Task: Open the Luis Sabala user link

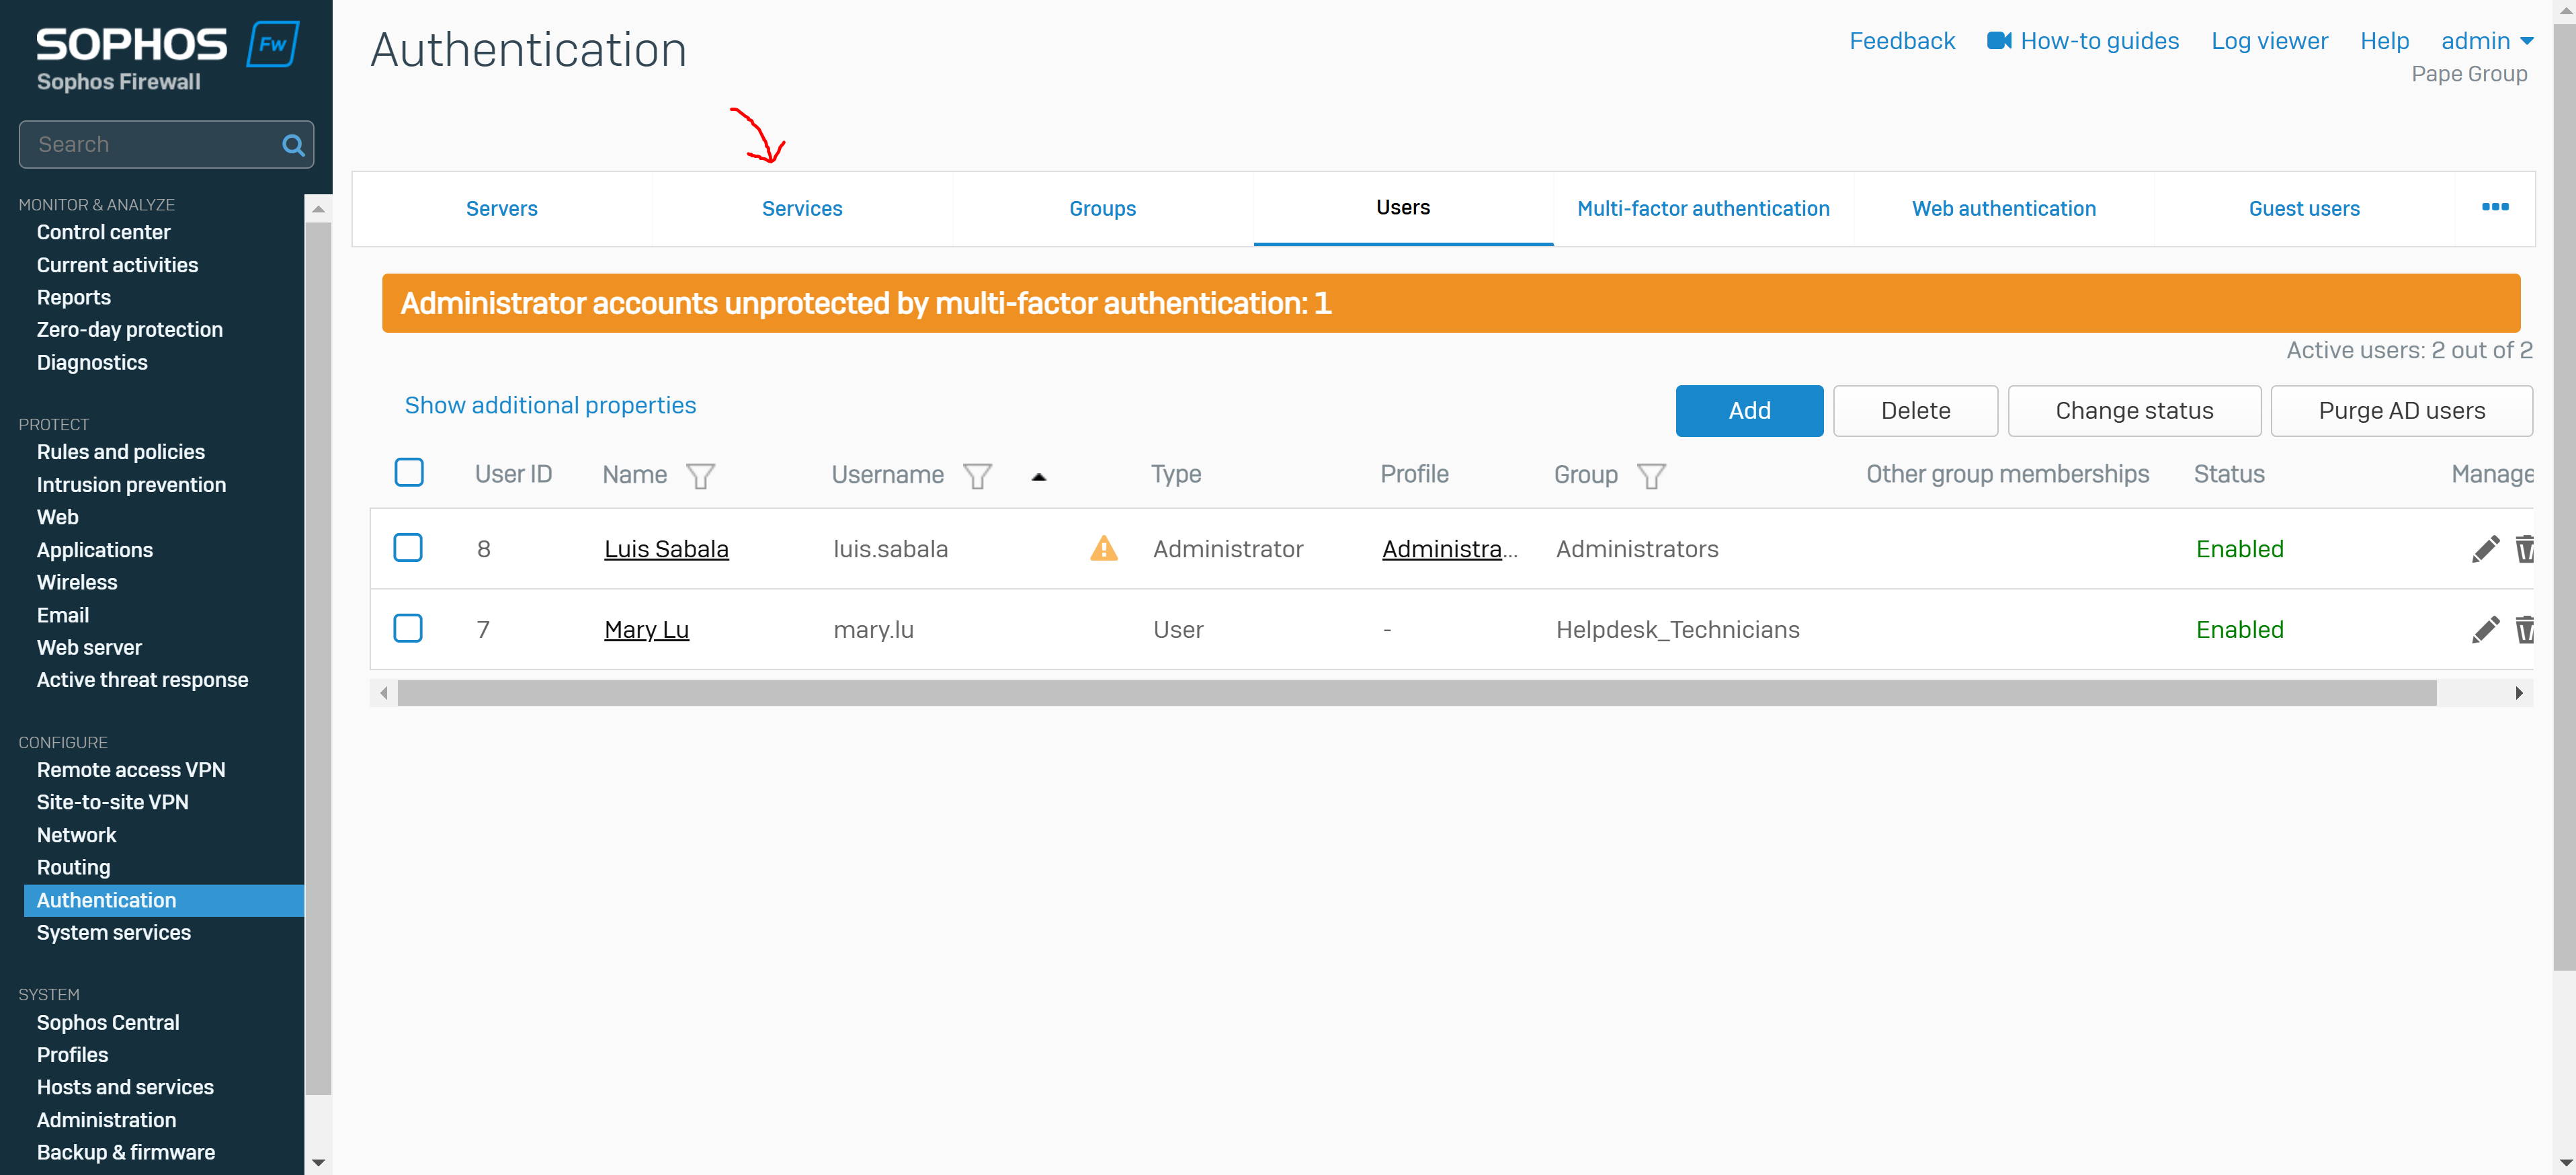Action: pos(666,549)
